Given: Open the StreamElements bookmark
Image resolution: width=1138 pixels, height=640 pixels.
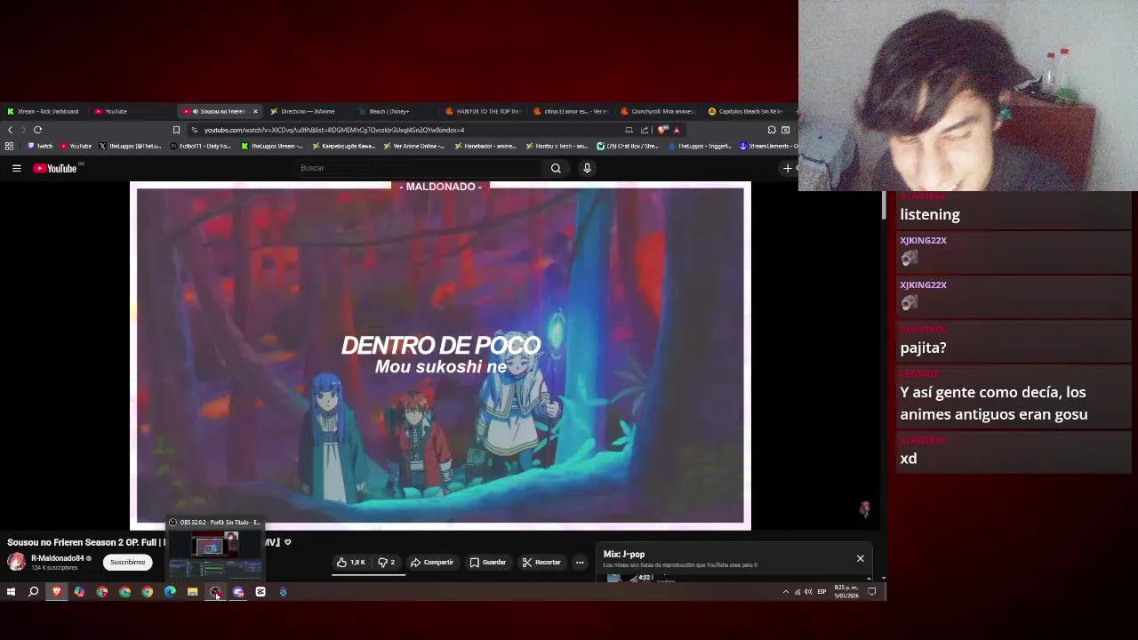Looking at the screenshot, I should pos(767,146).
